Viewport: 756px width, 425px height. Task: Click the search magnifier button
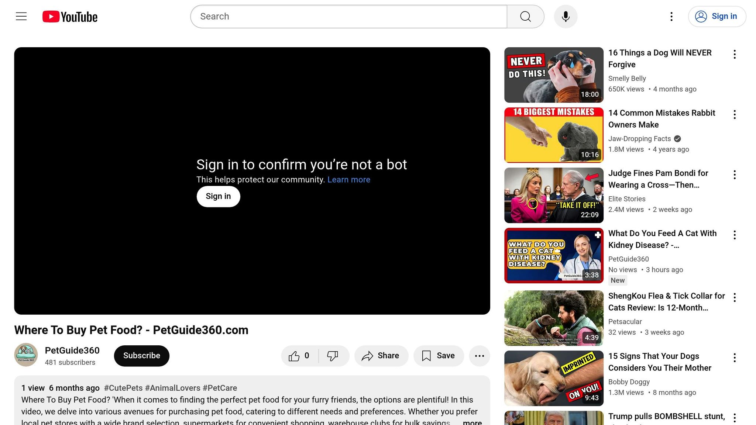coord(525,17)
